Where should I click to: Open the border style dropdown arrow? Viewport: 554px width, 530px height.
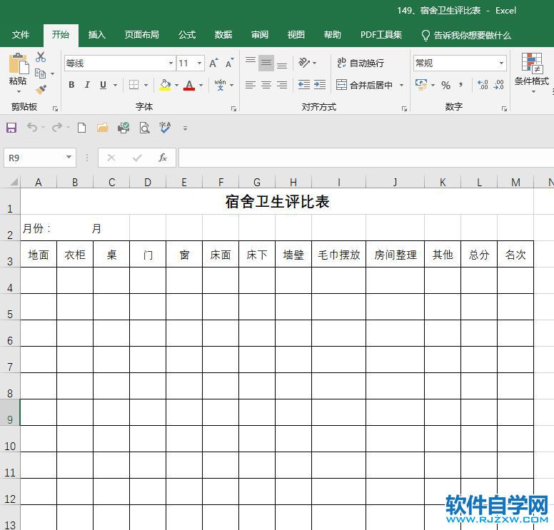146,85
